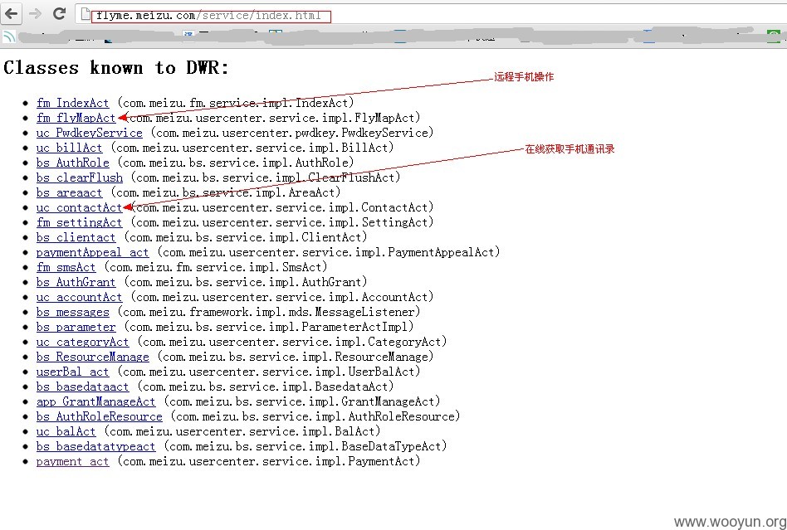Select text com.meizu.fm.service.impl.SmsAct
The height and width of the screenshot is (530, 787).
click(215, 267)
